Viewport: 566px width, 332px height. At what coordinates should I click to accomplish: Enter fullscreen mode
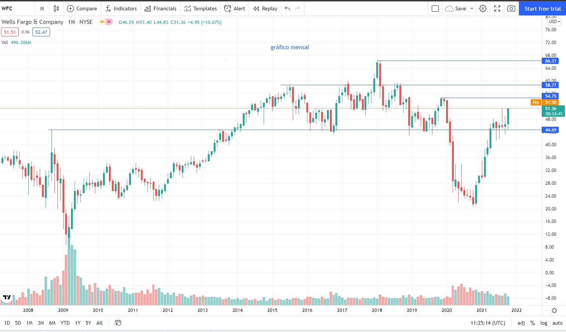[x=497, y=8]
